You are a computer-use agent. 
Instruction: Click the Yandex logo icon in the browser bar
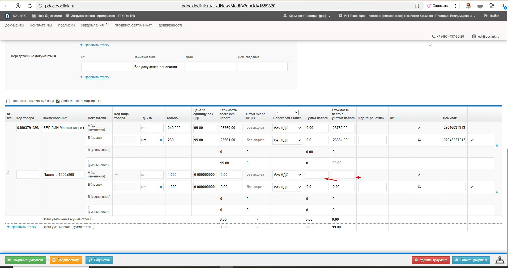coord(18,6)
